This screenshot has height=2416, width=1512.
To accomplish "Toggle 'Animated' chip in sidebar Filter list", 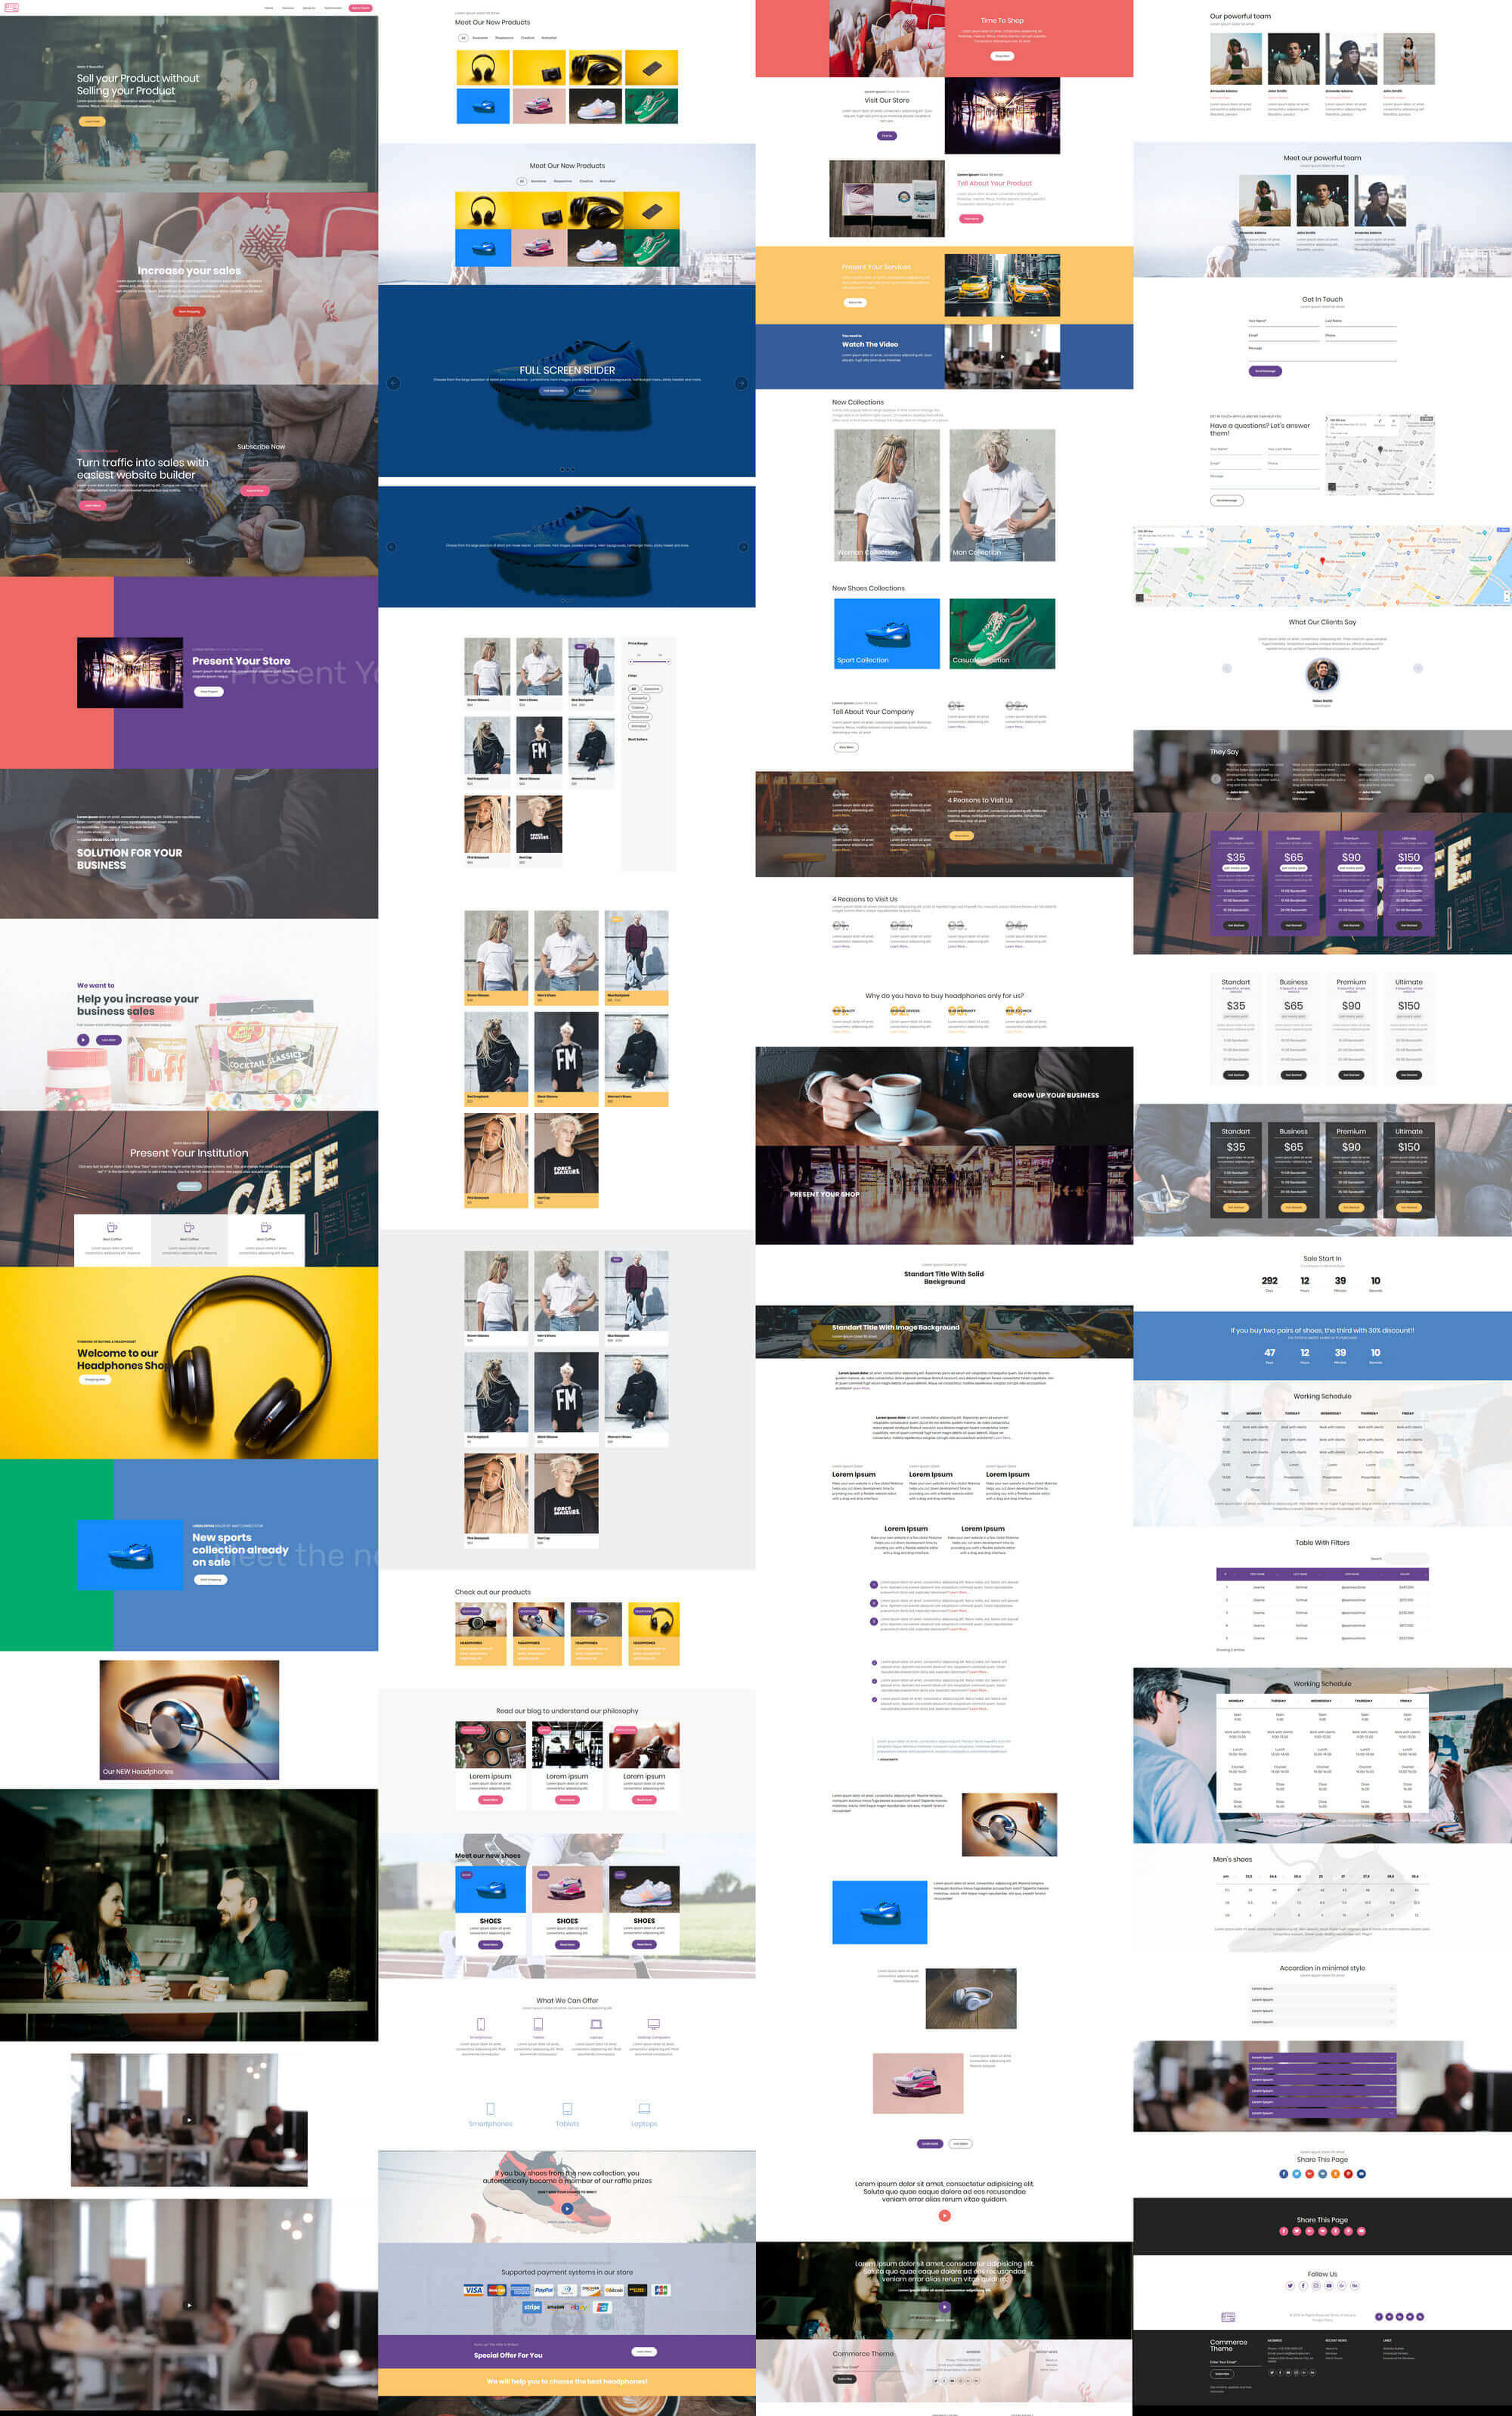I will (x=638, y=725).
